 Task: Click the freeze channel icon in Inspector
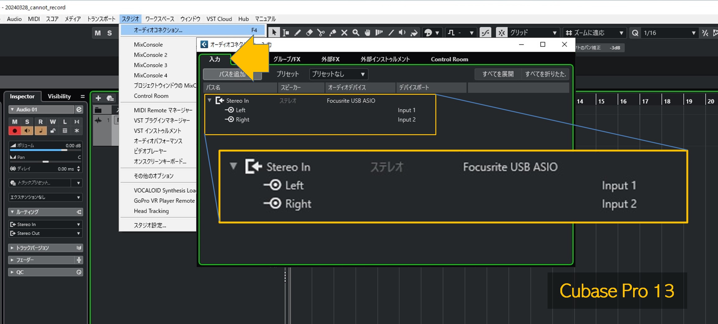(77, 122)
